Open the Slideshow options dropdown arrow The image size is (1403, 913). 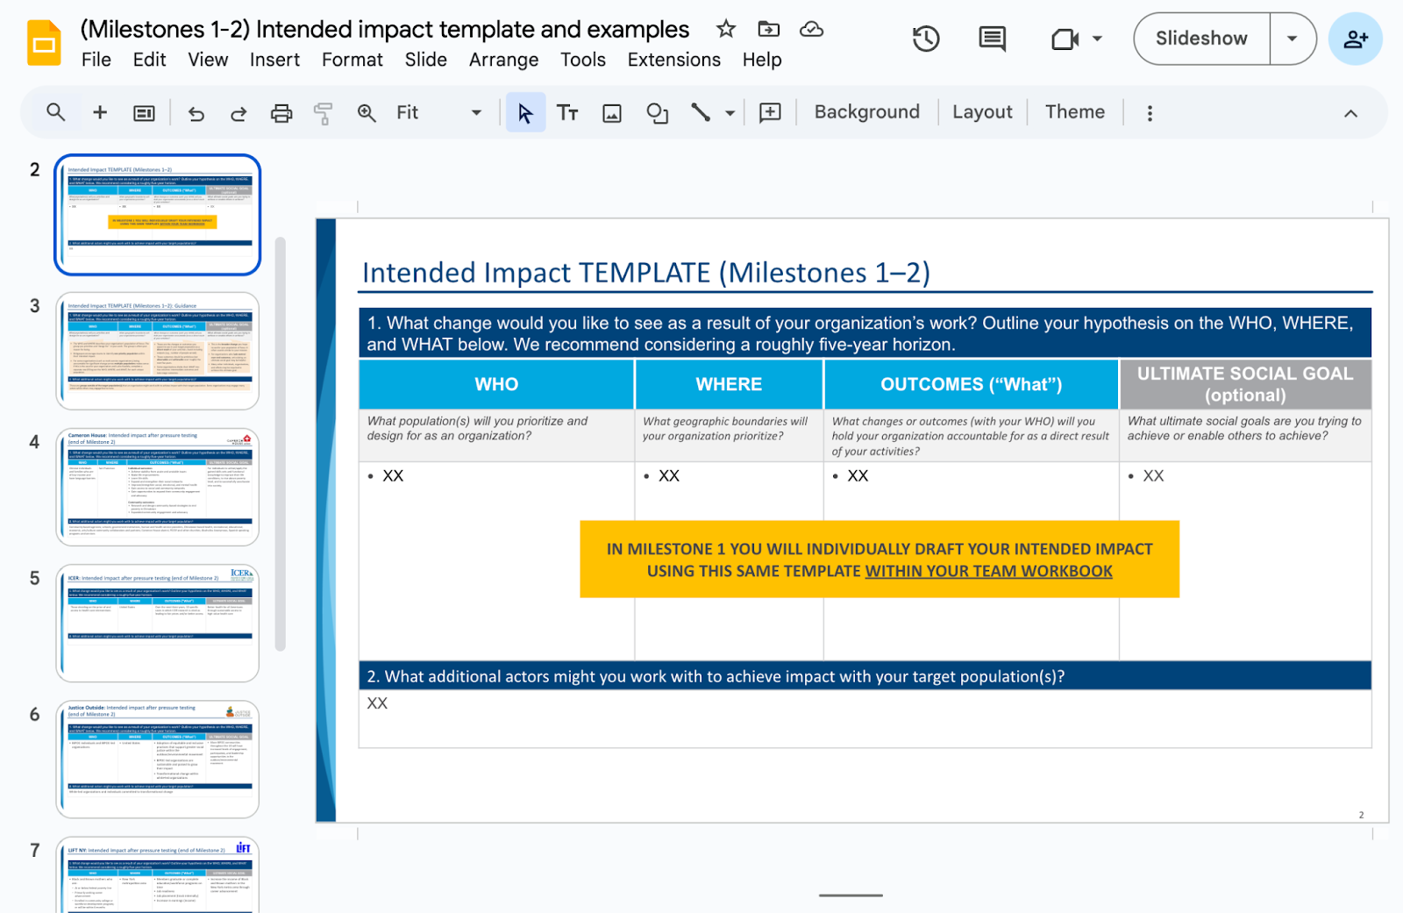click(x=1292, y=39)
